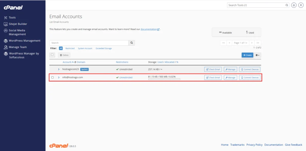Click the Social Media Management icon
This screenshot has width=306, height=151.
(5, 31)
